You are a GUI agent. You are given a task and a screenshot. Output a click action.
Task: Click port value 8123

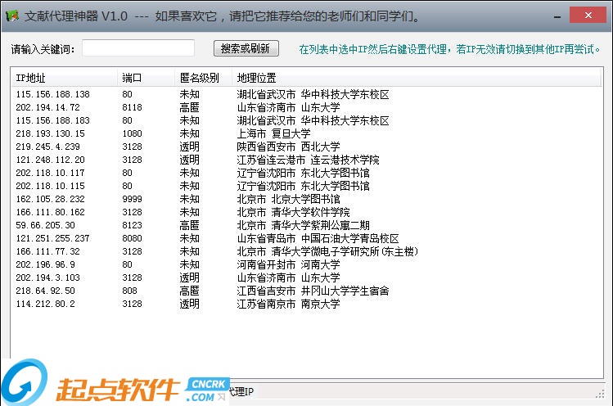[132, 225]
